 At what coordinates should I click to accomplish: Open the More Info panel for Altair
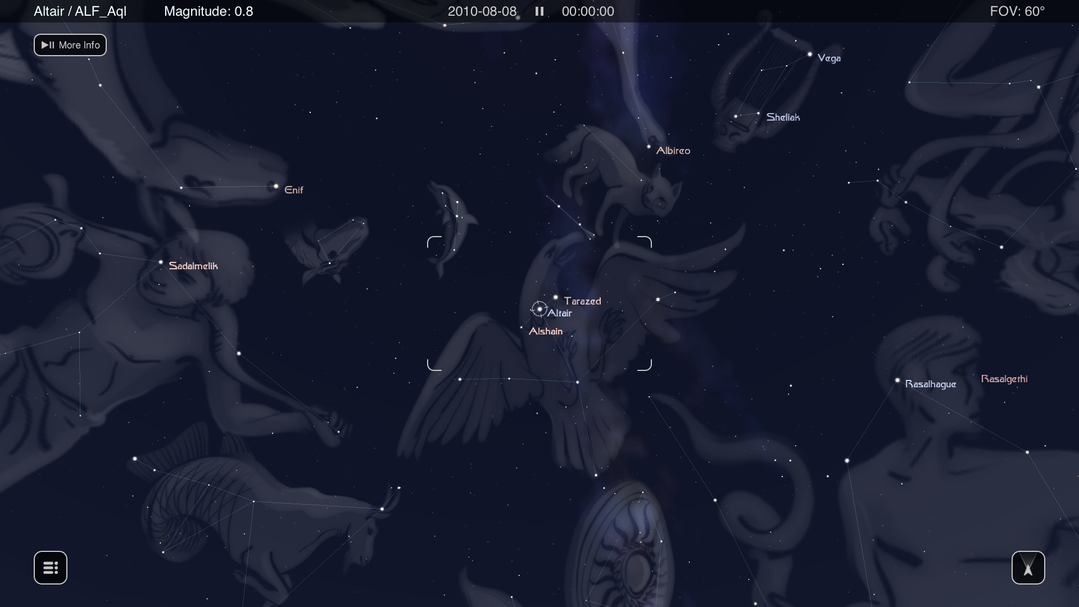tap(70, 45)
